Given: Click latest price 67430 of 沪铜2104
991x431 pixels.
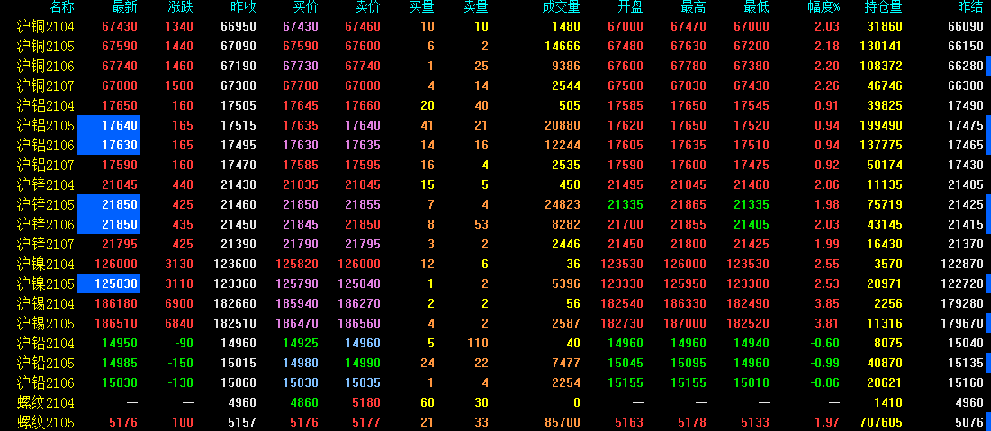Looking at the screenshot, I should pos(120,26).
